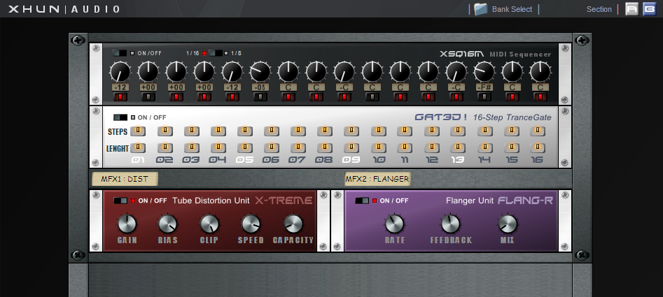Toggle the STEPS button for step 01
This screenshot has height=297, width=663.
tap(138, 131)
